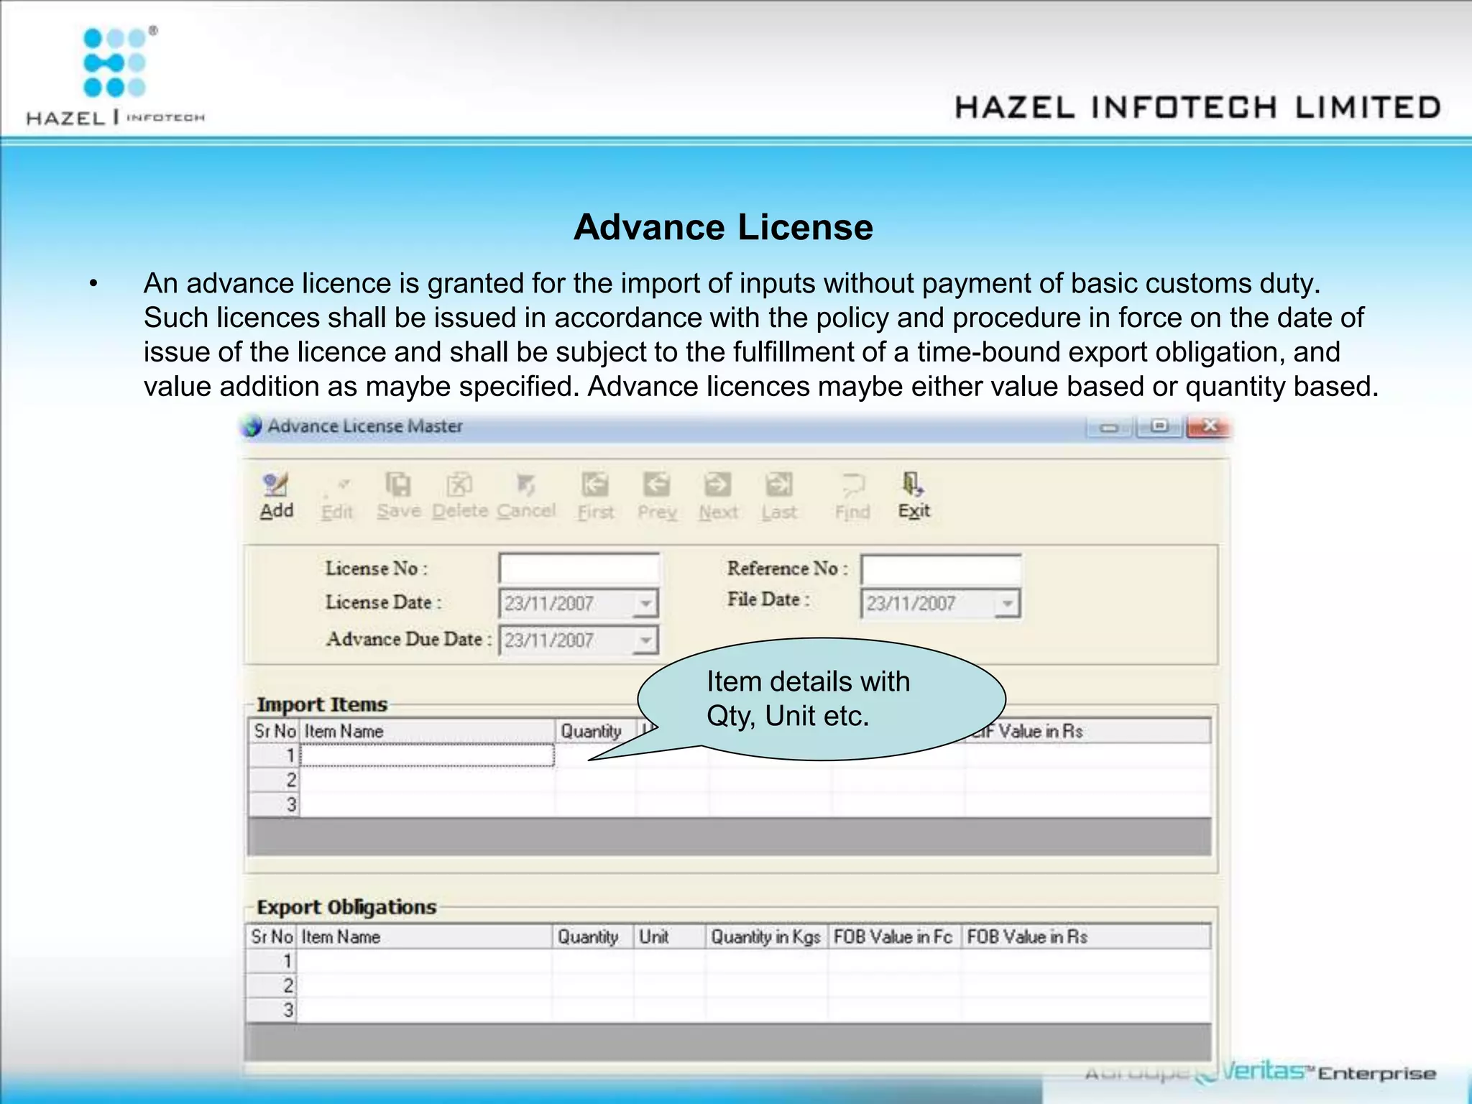Viewport: 1472px width, 1104px height.
Task: Click Import Items Item Name column header
Action: coord(427,731)
